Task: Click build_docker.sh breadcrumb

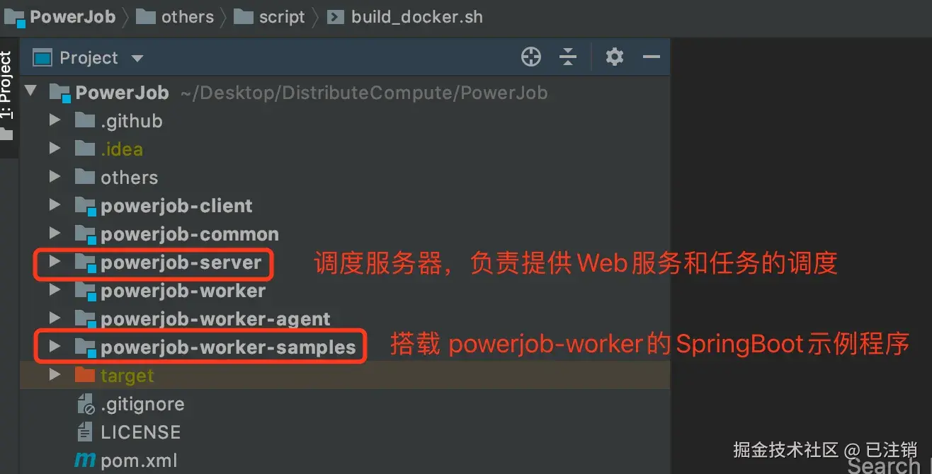Action: (x=417, y=17)
